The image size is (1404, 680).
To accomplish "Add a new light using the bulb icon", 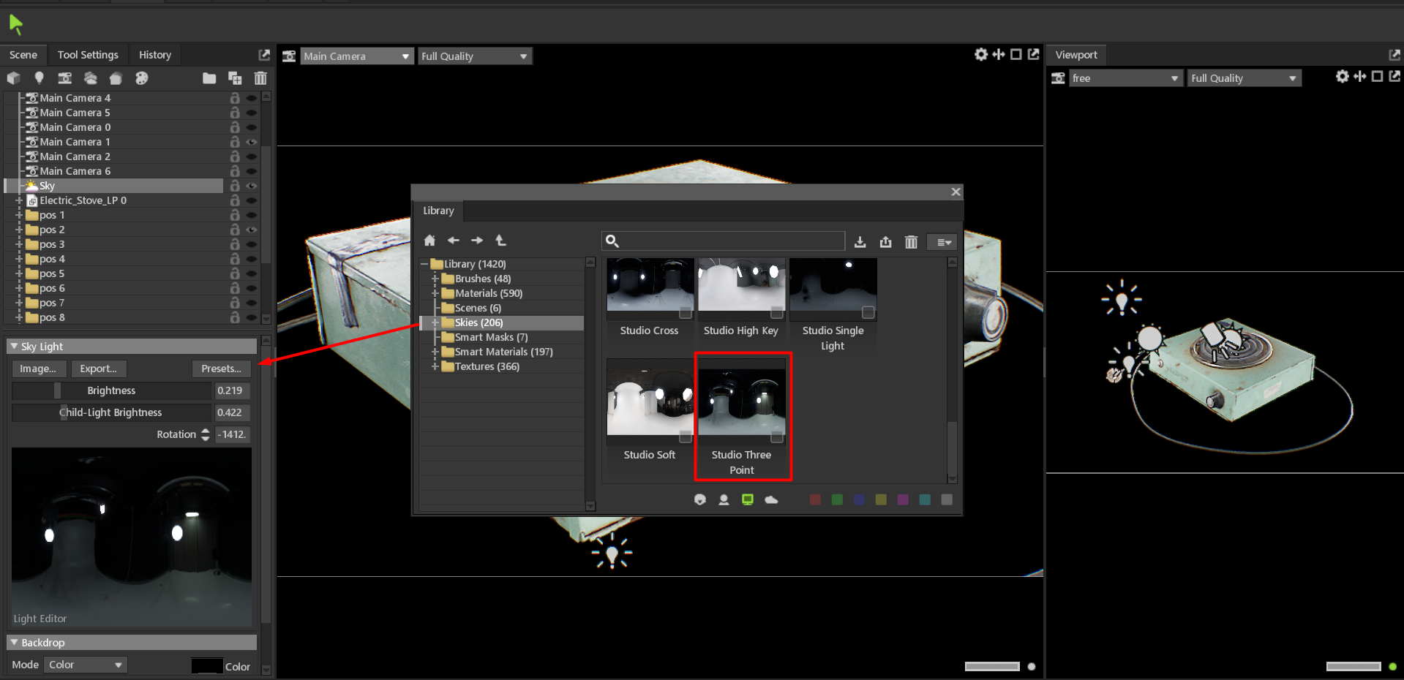I will coord(39,78).
